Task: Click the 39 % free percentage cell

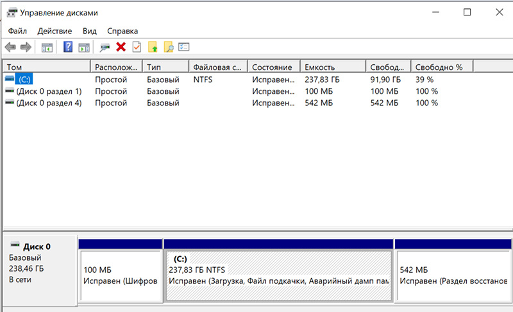Action: tap(425, 80)
